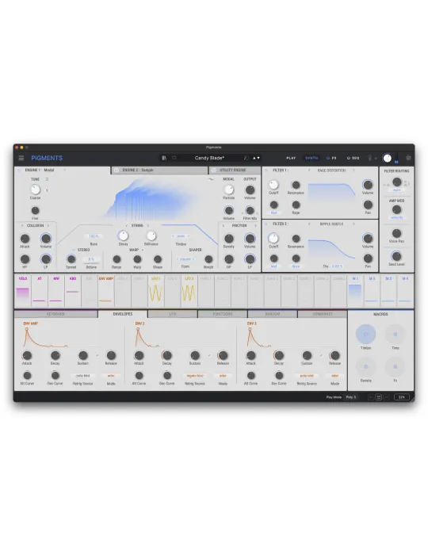This screenshot has width=428, height=555.
Task: Click the Detune value field
Action: [91, 259]
